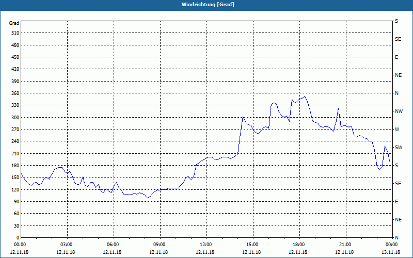
Task: Click the 480 value on the y-axis
Action: tap(15, 45)
